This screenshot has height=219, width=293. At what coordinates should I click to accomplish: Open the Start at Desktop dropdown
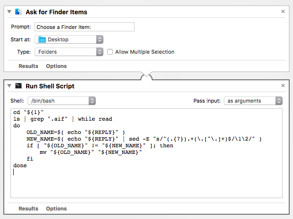click(69, 39)
